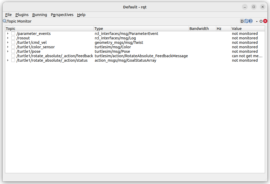Click the Value column header
270x184 pixels.
coord(248,28)
